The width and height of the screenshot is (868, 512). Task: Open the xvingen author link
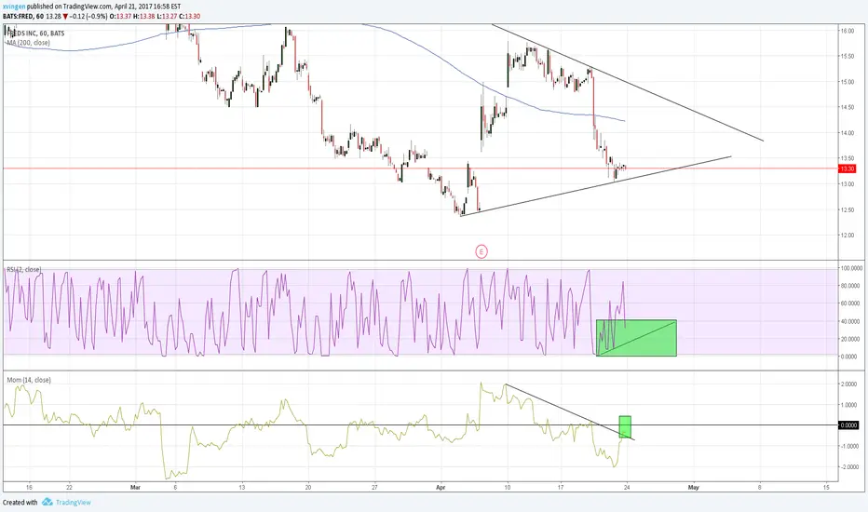coord(14,7)
